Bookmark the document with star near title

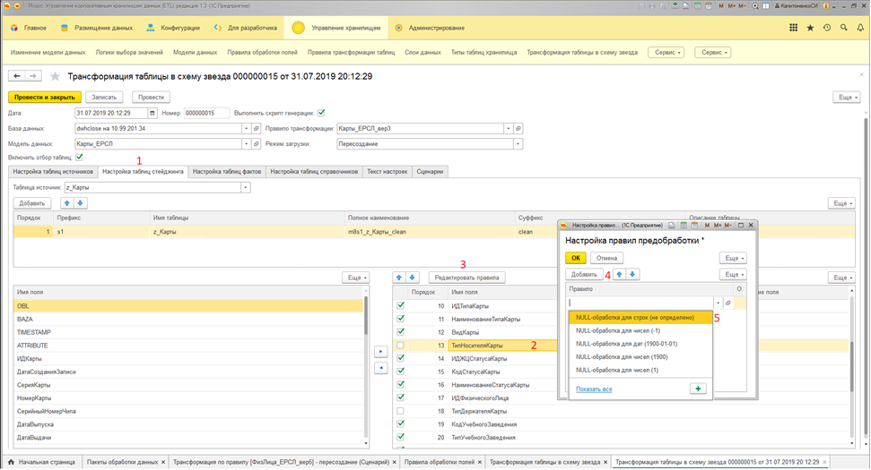[x=56, y=76]
